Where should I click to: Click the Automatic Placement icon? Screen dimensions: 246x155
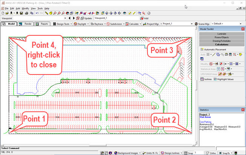[x=202, y=49]
